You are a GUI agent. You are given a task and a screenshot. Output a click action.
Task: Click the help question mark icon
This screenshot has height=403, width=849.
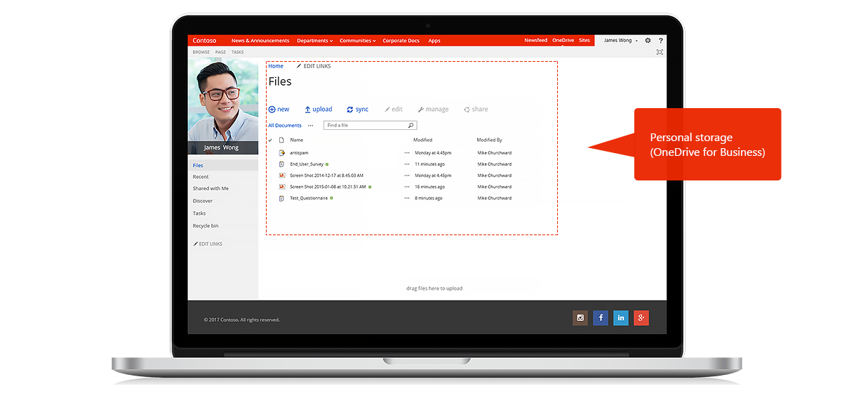(660, 41)
